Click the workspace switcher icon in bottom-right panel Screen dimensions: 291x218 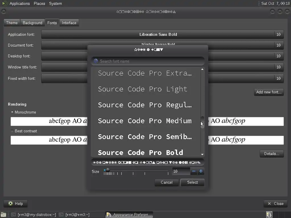[x=269, y=215]
